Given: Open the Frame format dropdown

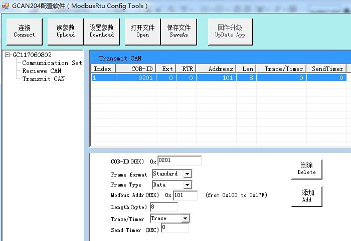Looking at the screenshot, I should click(x=187, y=174).
